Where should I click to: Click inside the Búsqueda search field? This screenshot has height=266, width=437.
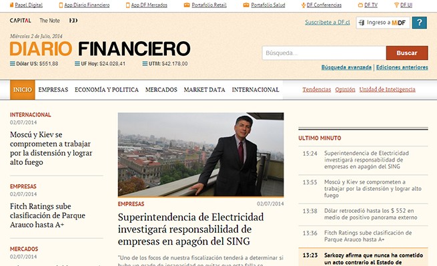tap(324, 53)
